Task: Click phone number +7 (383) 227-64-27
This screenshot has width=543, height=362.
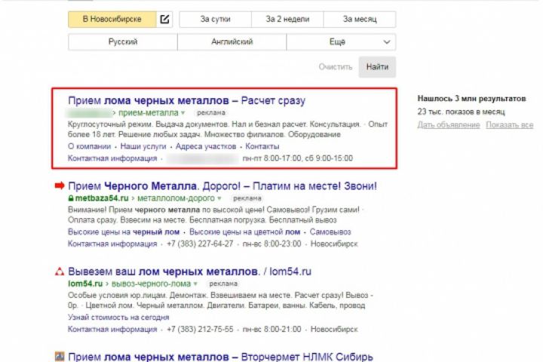Action: click(200, 244)
